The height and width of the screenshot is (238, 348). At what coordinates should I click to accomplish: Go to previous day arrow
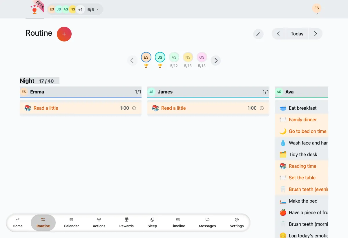pyautogui.click(x=278, y=34)
